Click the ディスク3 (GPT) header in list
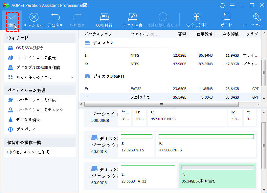This screenshot has height=193, width=267. 108,76
